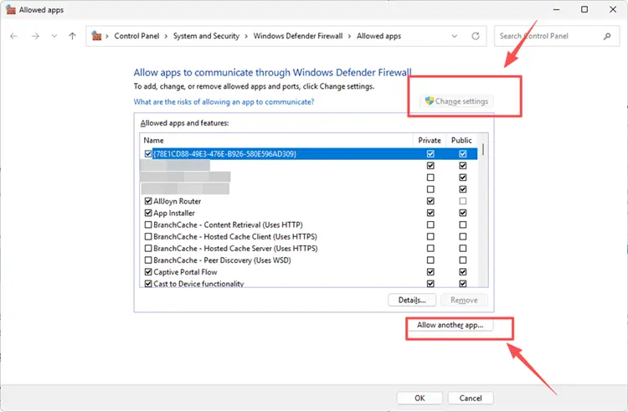Screen dimensions: 628x412
Task: Click the Allowed apps title bar icon
Action: (x=10, y=9)
